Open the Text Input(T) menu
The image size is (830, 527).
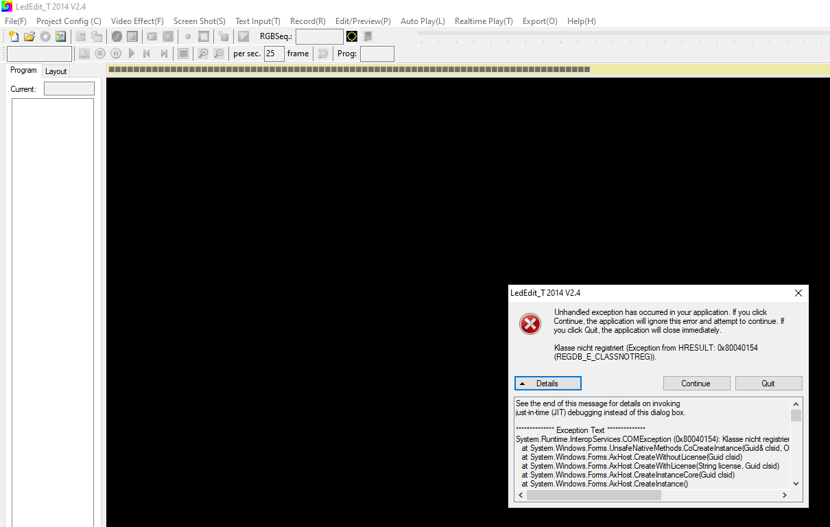click(258, 21)
